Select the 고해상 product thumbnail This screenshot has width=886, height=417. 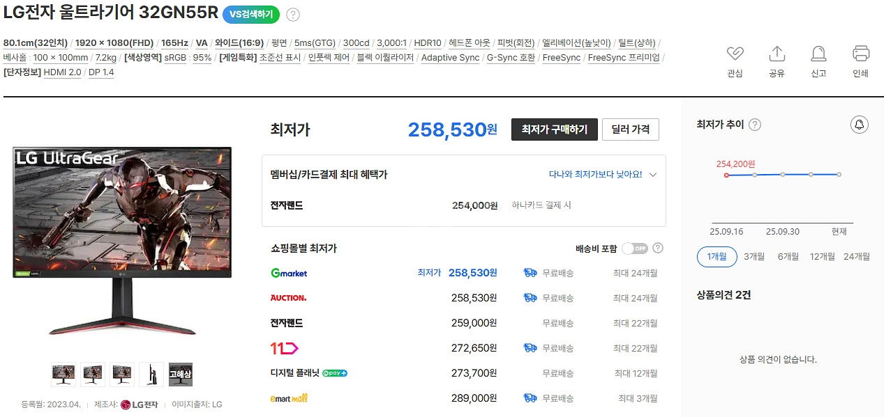[180, 374]
